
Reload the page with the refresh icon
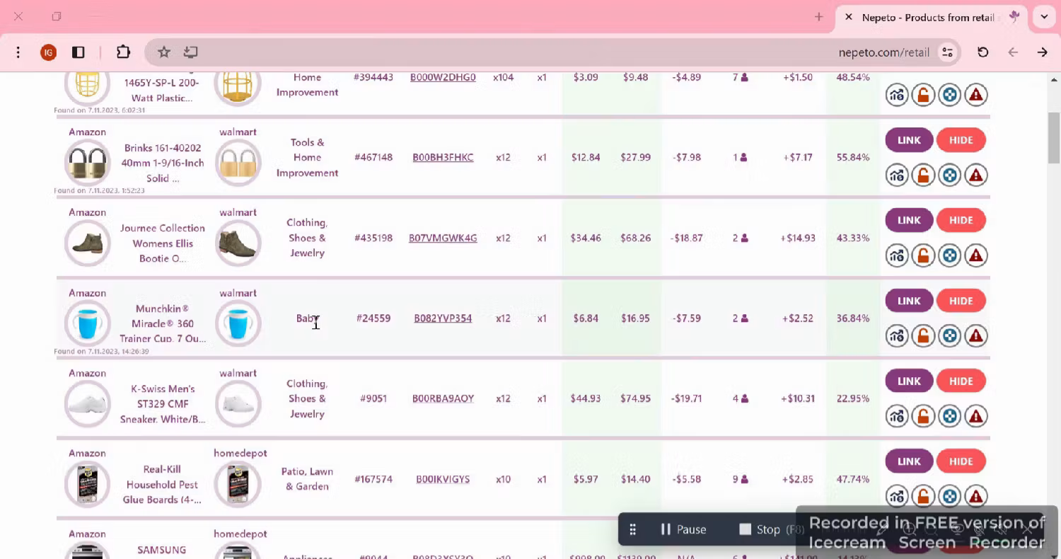point(982,52)
